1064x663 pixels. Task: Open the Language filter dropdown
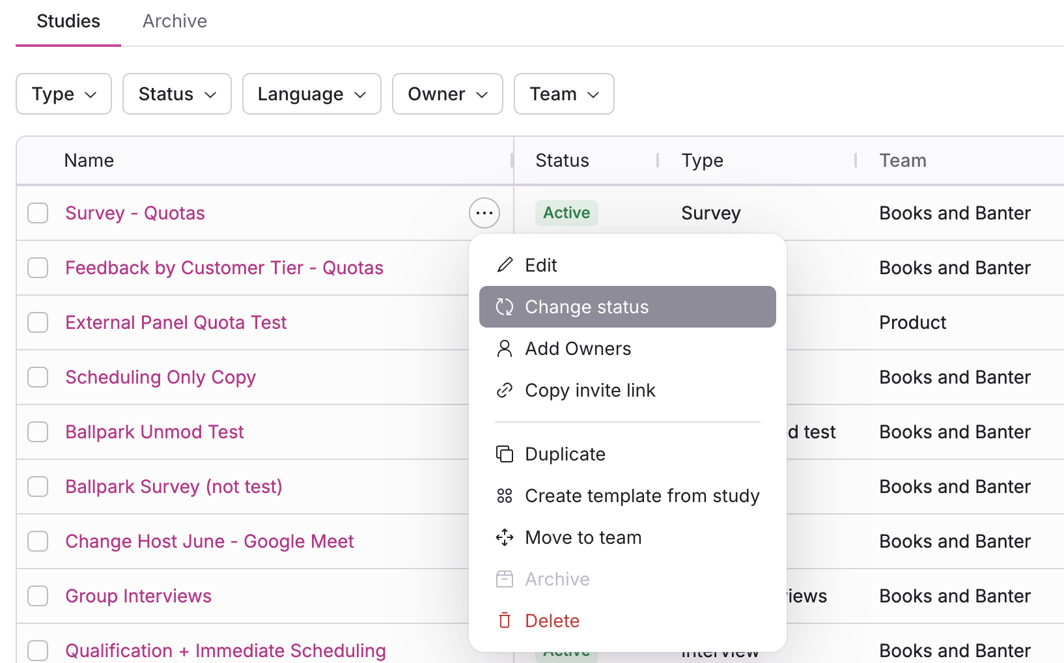pos(312,94)
